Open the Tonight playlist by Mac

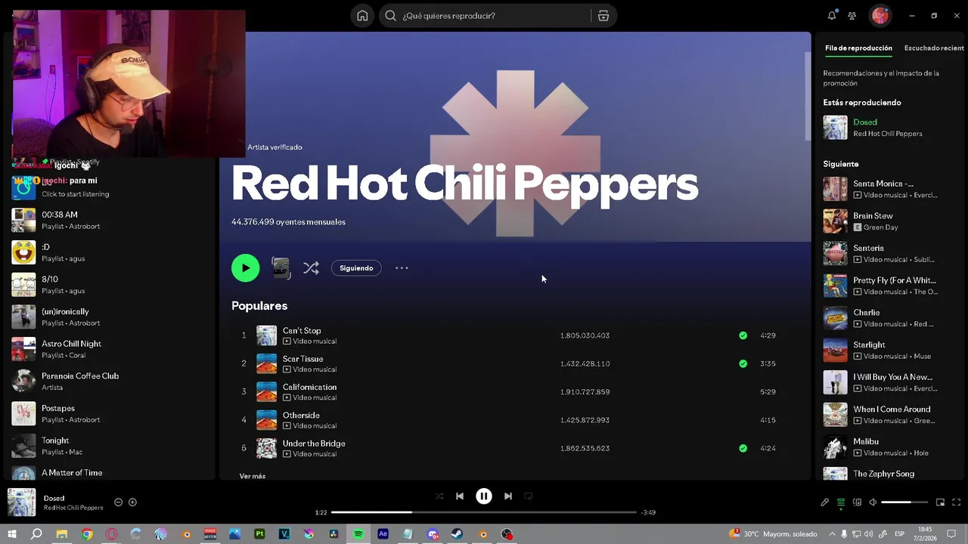coord(110,446)
